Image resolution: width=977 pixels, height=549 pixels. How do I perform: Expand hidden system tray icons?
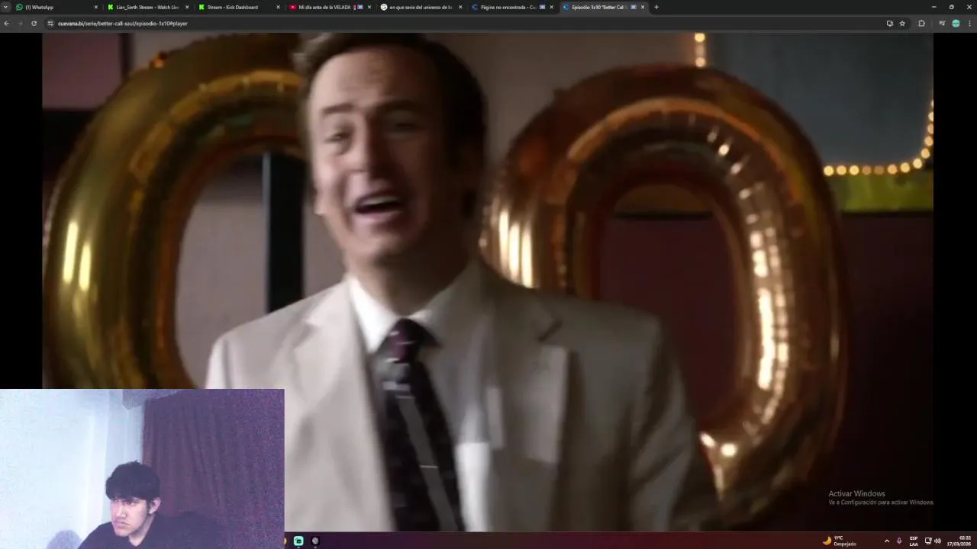(887, 541)
